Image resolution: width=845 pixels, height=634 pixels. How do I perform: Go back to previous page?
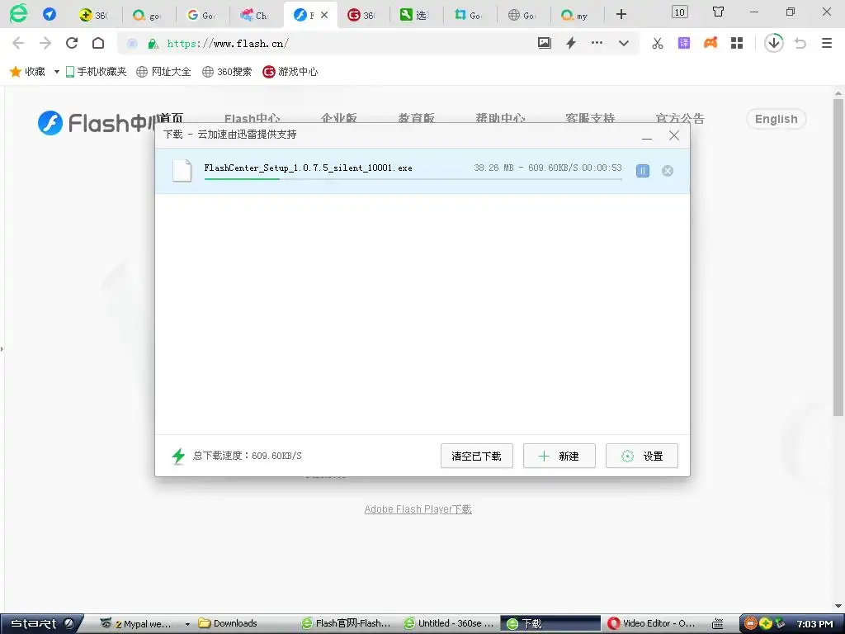(x=18, y=43)
